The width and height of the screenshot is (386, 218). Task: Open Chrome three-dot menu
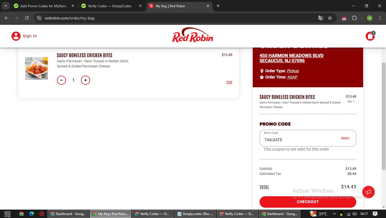tap(380, 18)
